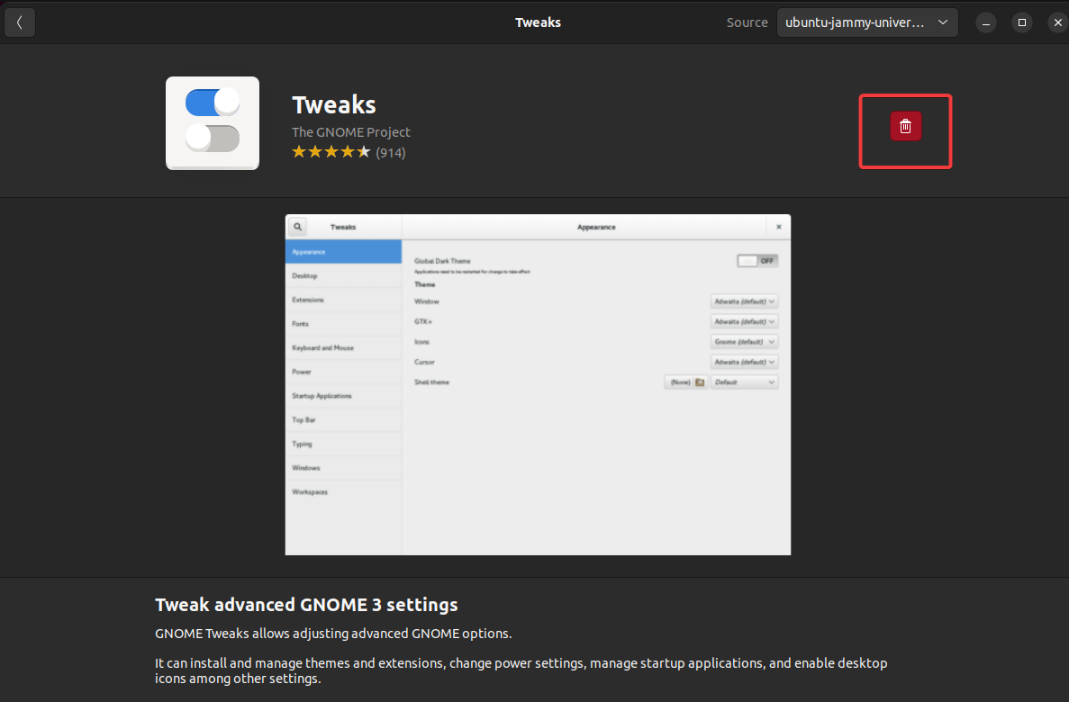Click the paragraph about installing themes and extensions

pyautogui.click(x=521, y=670)
